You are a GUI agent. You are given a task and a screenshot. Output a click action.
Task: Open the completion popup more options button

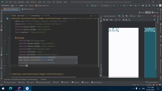pyautogui.click(x=76, y=63)
